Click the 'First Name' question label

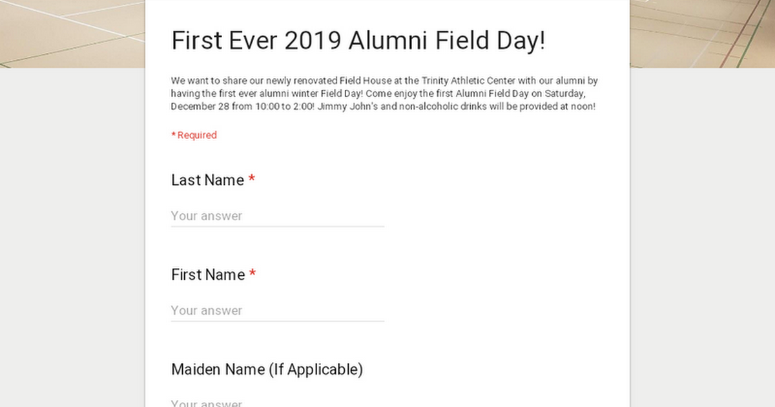208,275
